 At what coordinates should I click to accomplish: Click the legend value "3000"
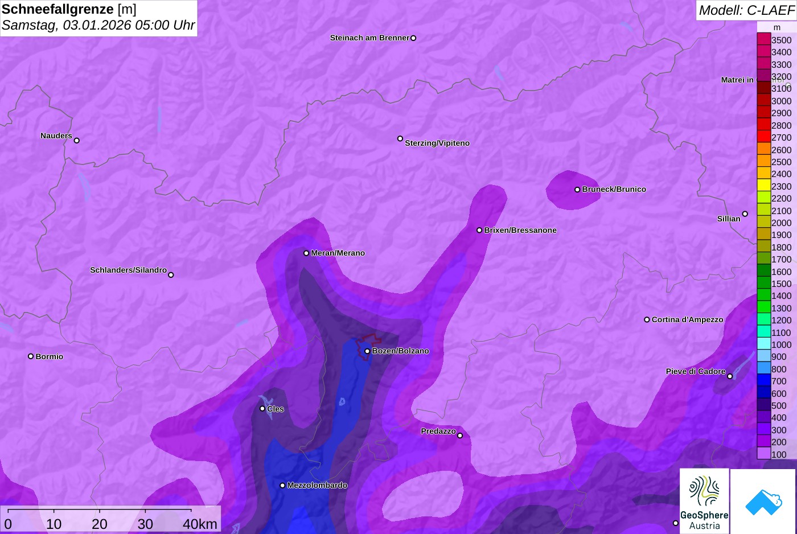pos(782,101)
